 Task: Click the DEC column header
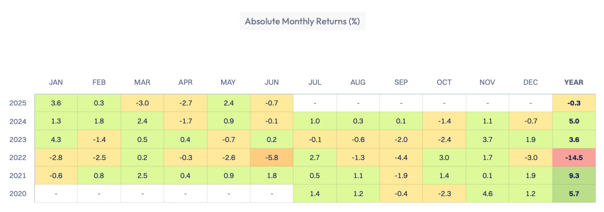click(530, 82)
